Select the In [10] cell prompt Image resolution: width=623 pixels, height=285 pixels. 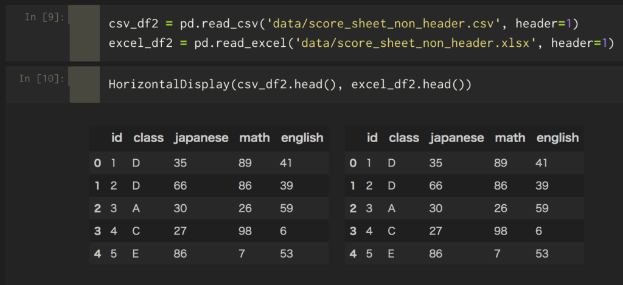(x=41, y=78)
